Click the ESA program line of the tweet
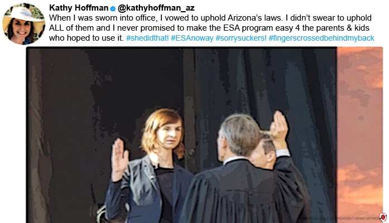The height and width of the screenshot is (223, 389). tap(209, 28)
